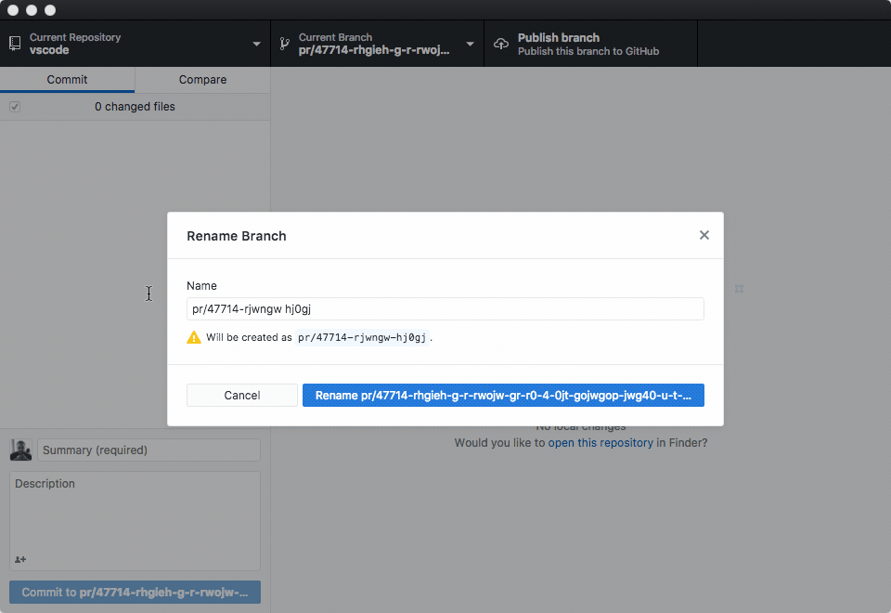Click the cloud icon next to Publish branch
This screenshot has width=891, height=613.
point(500,42)
